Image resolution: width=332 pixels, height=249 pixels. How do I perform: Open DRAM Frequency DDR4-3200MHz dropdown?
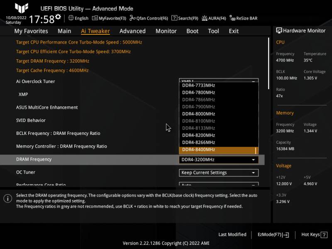pyautogui.click(x=219, y=160)
